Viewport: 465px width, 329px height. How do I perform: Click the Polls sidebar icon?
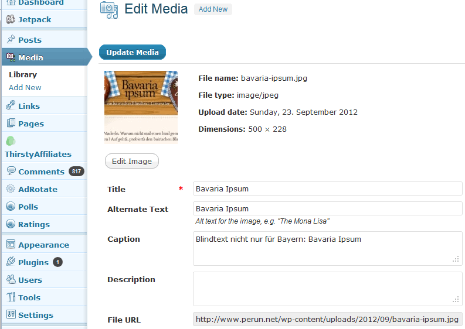[11, 206]
